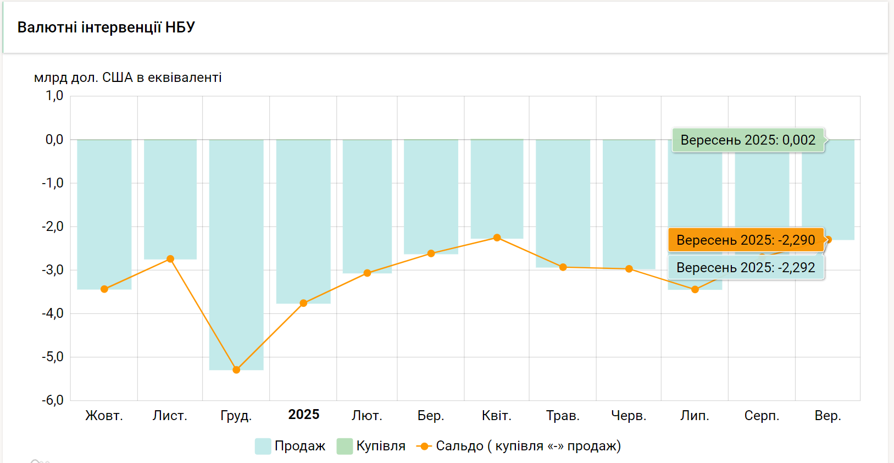Click the Сальдо data point for Лип.
The image size is (894, 463).
pos(695,289)
